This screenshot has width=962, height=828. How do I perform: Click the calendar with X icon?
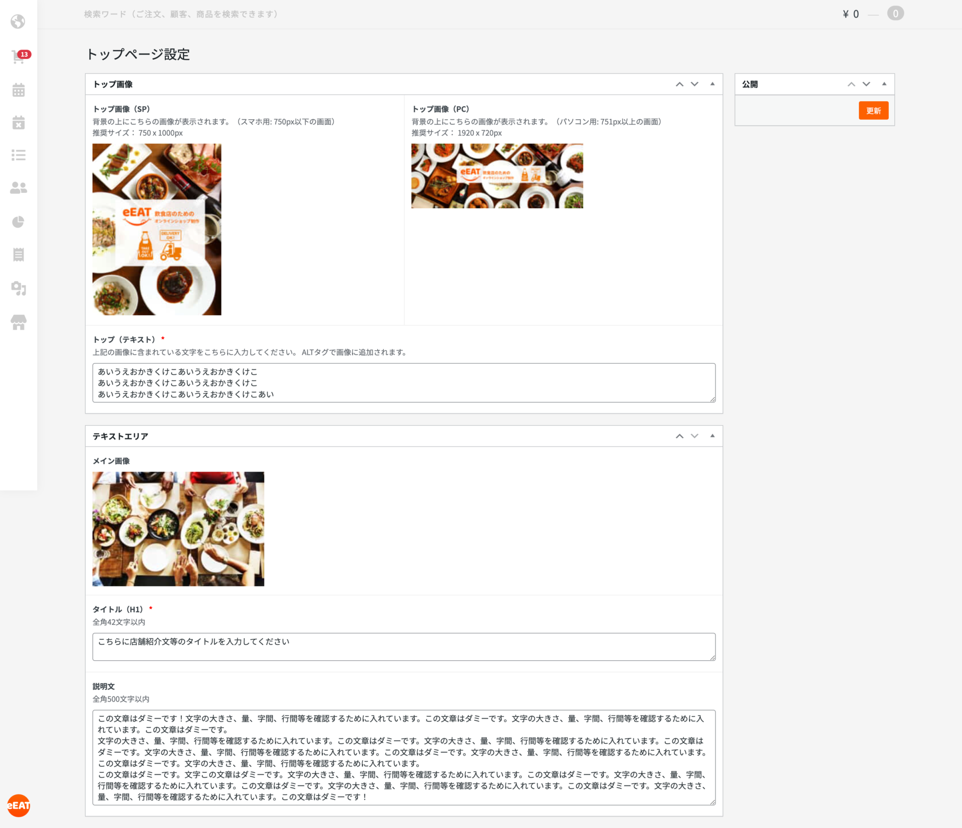coord(19,123)
